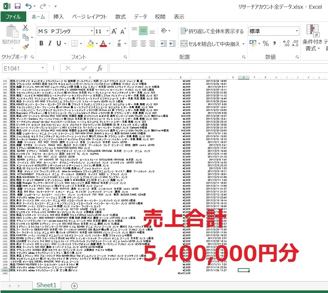Open font color dropdown arrow
The height and width of the screenshot is (293, 328).
click(109, 44)
